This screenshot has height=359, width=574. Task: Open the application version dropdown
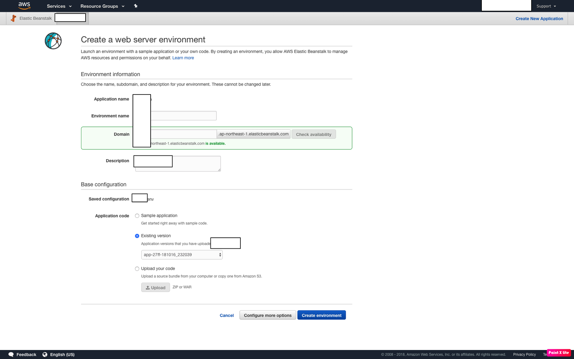[182, 255]
